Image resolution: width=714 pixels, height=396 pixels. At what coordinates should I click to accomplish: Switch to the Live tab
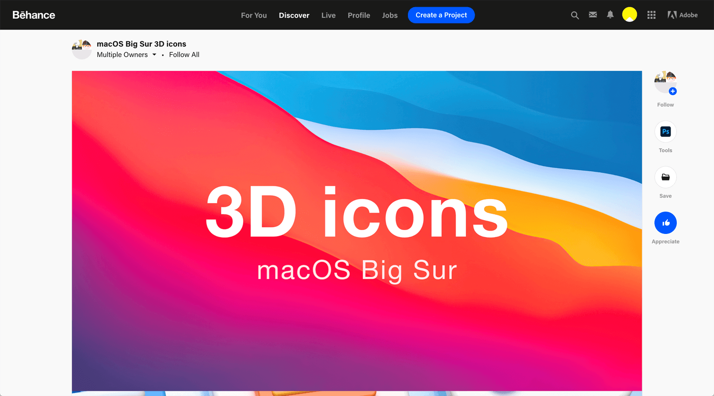[x=328, y=15]
